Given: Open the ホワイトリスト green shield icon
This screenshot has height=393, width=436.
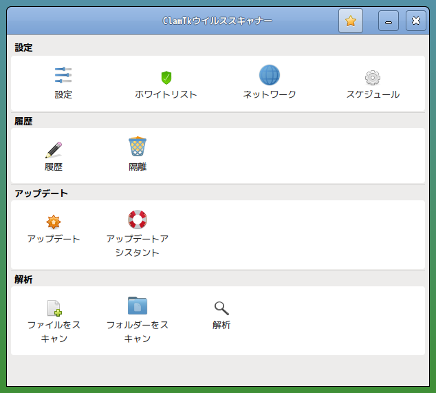Looking at the screenshot, I should click(x=166, y=77).
